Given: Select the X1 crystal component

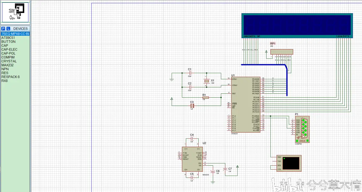Looking at the screenshot, I should (x=207, y=81).
